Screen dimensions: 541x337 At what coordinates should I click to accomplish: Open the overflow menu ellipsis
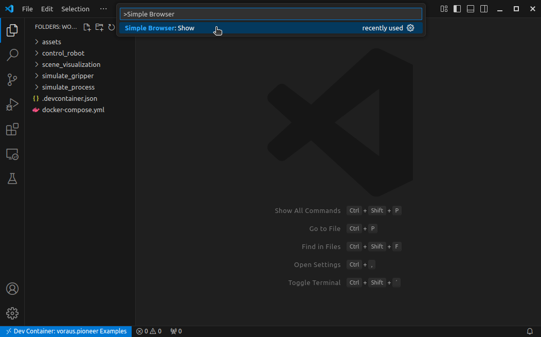(103, 9)
